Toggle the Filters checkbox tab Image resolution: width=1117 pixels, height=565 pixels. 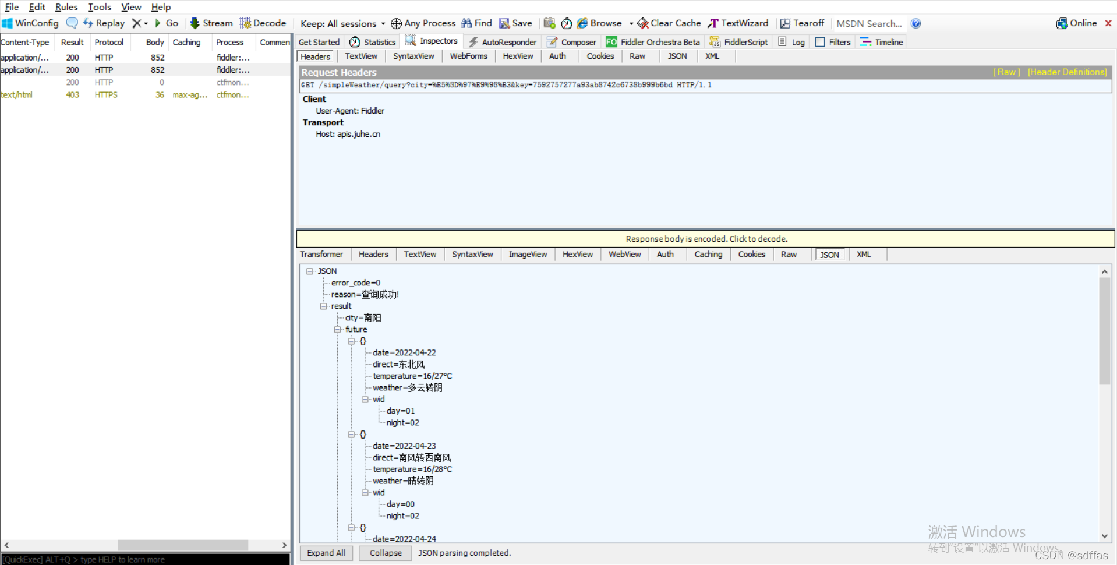click(833, 42)
